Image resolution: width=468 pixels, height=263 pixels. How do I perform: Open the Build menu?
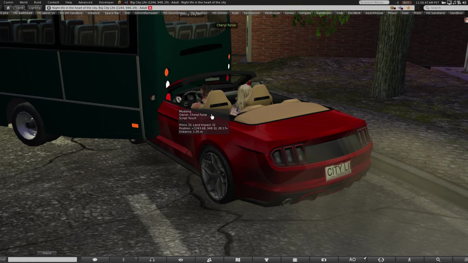pos(37,2)
